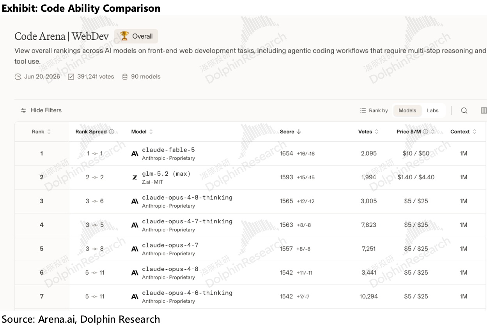Image resolution: width=489 pixels, height=325 pixels.
Task: Click the database icon by 90 models
Action: (x=125, y=77)
